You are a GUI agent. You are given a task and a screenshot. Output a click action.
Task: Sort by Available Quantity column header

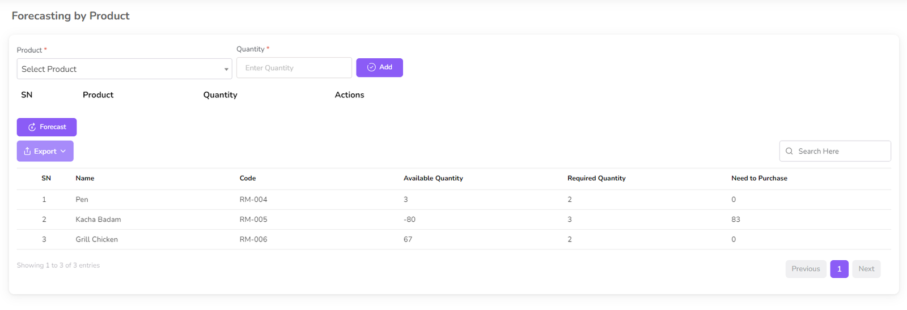tap(433, 178)
